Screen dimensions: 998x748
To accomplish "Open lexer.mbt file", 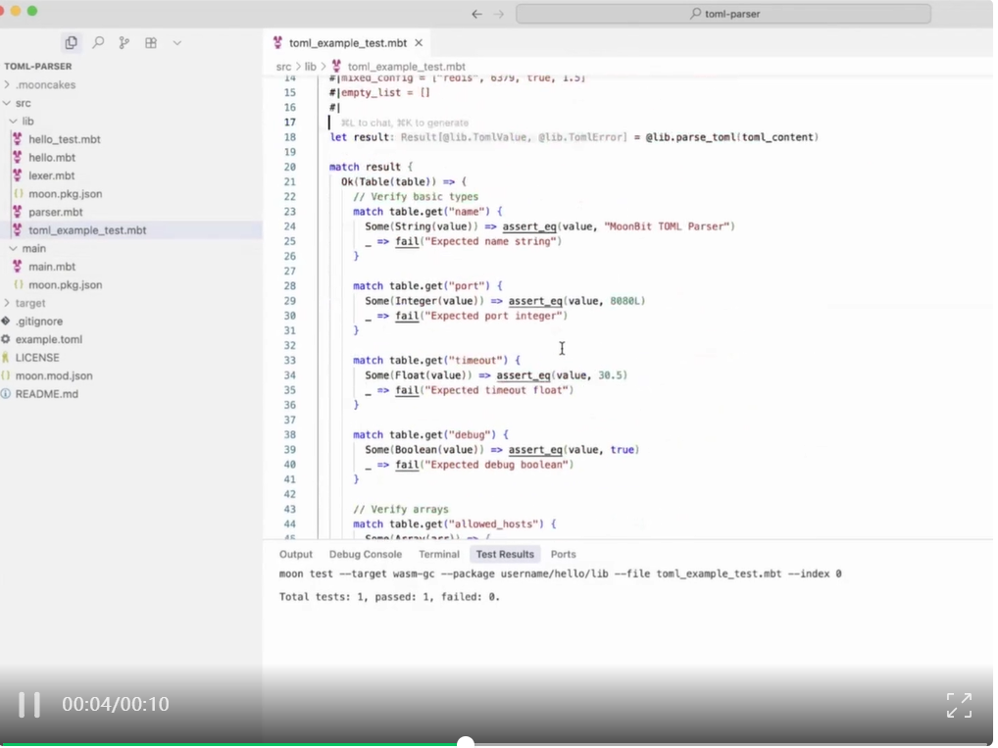I will tap(52, 175).
